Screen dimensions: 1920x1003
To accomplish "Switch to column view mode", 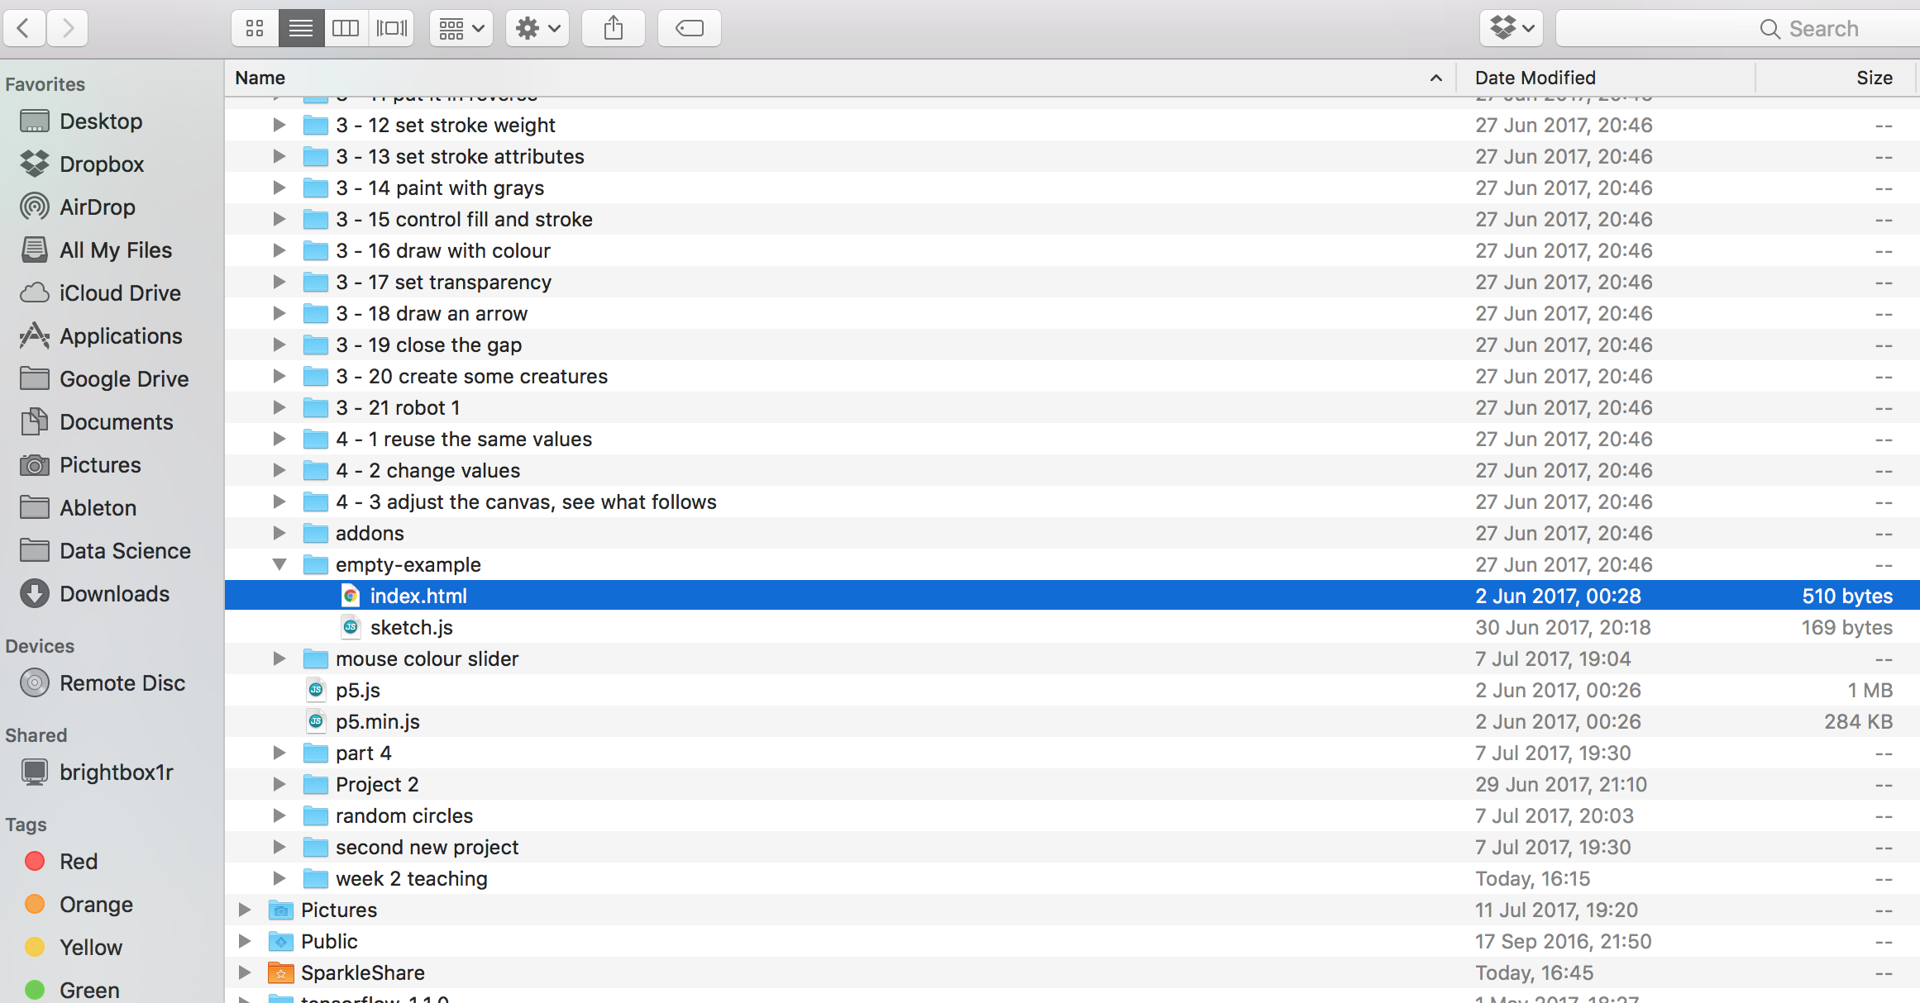I will 346,29.
